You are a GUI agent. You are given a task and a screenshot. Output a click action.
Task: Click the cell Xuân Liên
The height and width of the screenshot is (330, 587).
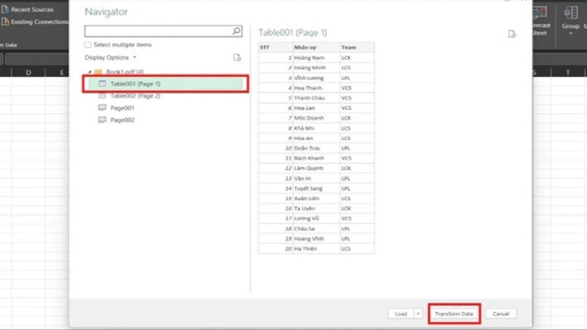(x=316, y=198)
